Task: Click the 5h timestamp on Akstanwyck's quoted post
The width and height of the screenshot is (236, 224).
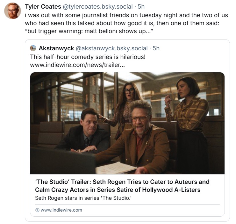Action: pyautogui.click(x=156, y=48)
